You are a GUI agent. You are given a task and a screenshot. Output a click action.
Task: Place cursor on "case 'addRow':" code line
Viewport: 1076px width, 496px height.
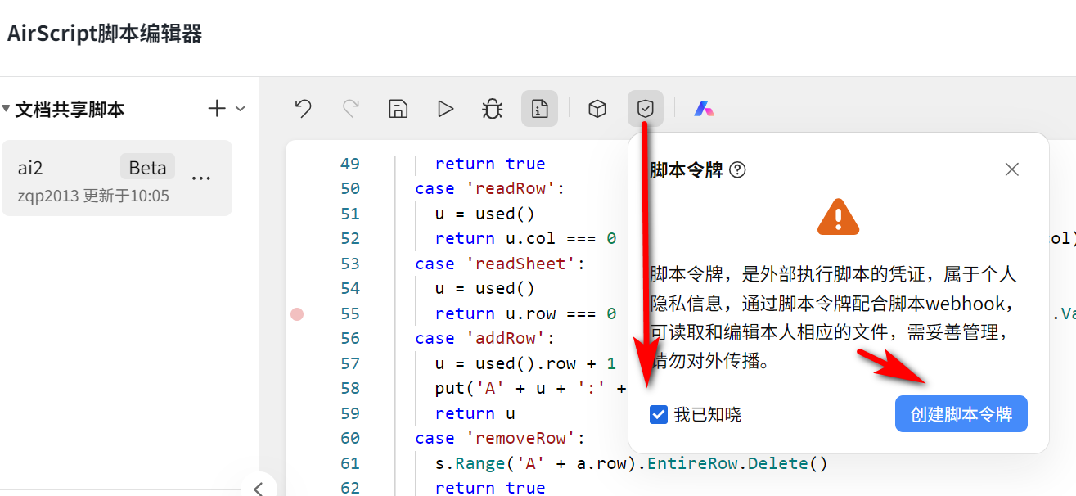tap(485, 339)
